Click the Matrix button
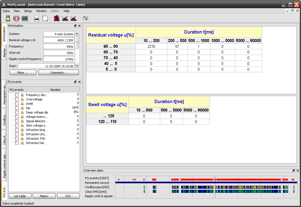The image size is (301, 207). (x=44, y=196)
